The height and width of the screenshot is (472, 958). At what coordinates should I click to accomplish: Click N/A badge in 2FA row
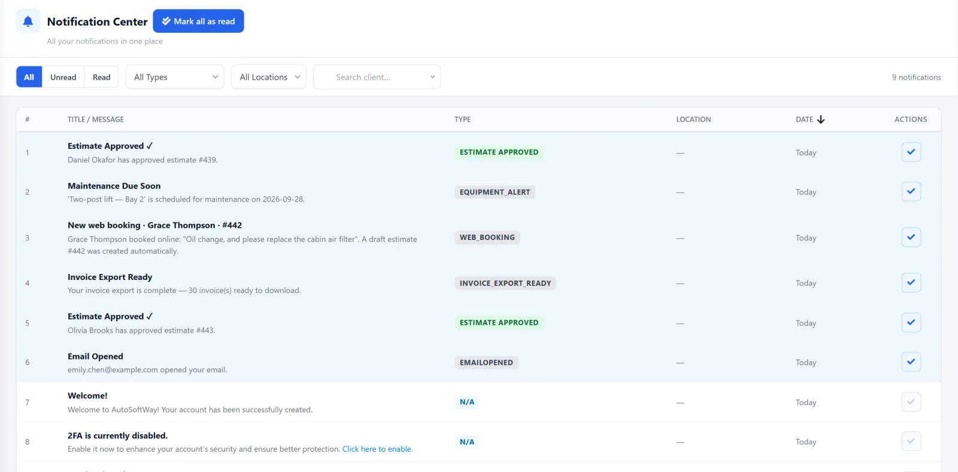(x=467, y=442)
